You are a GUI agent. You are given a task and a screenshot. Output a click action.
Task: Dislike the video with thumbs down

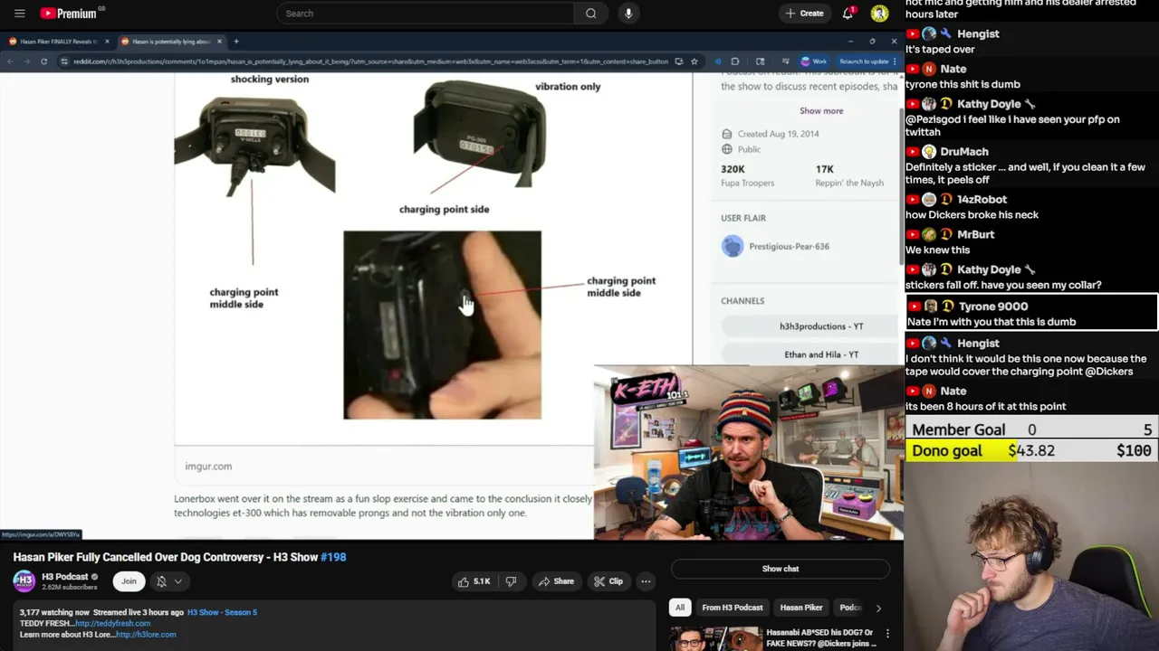tap(511, 581)
